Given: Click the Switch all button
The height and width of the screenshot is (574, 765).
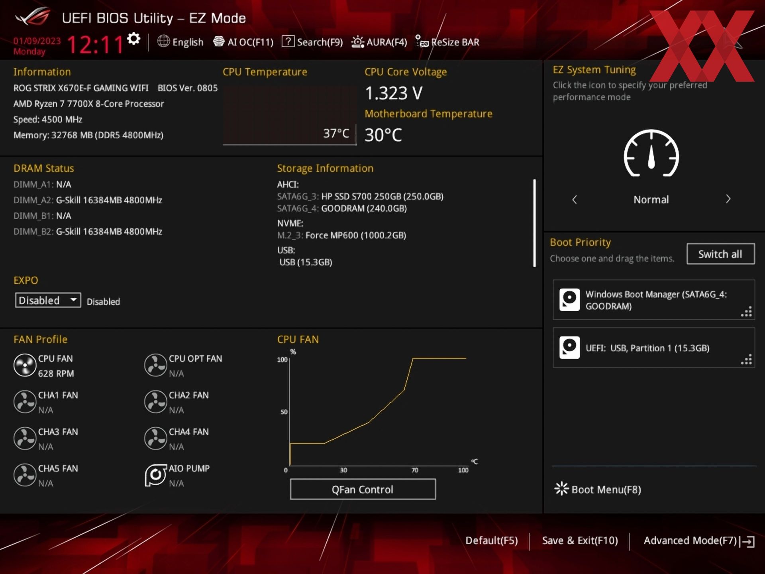Looking at the screenshot, I should [720, 254].
